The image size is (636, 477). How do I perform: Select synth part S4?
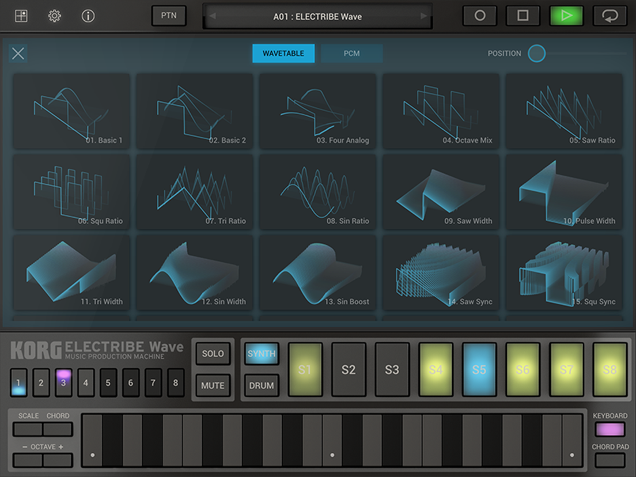(436, 369)
